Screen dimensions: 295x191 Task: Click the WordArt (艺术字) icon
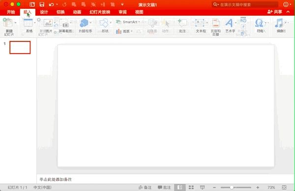click(229, 23)
